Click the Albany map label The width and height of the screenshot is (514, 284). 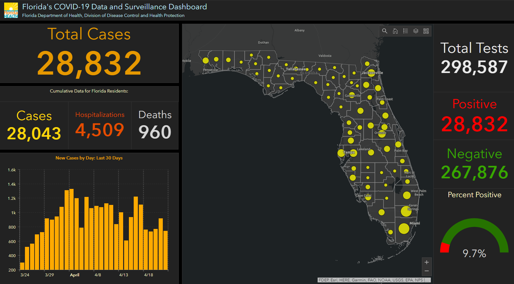(299, 30)
